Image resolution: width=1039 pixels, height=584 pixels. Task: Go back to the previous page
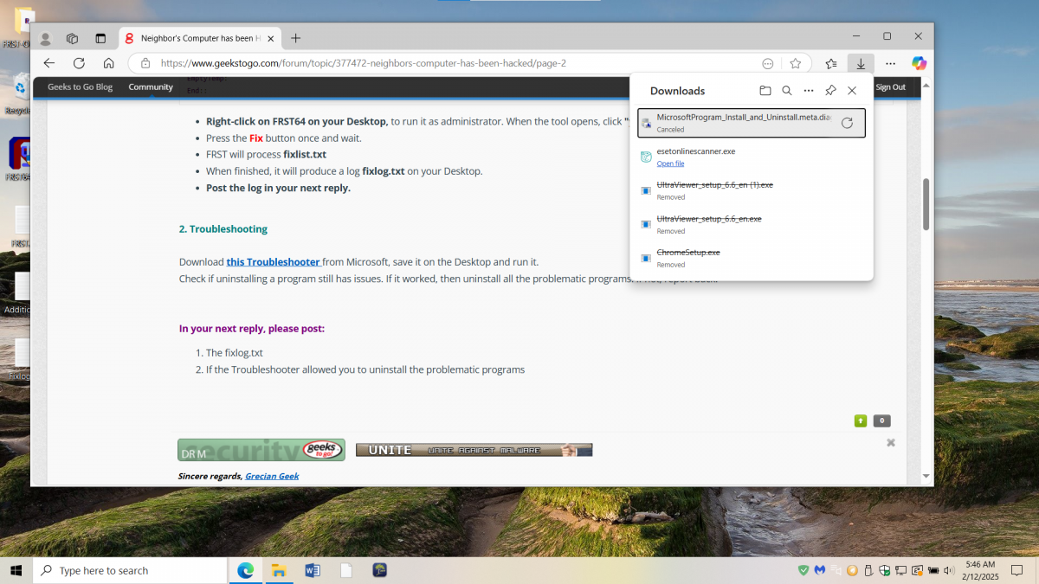(x=49, y=63)
